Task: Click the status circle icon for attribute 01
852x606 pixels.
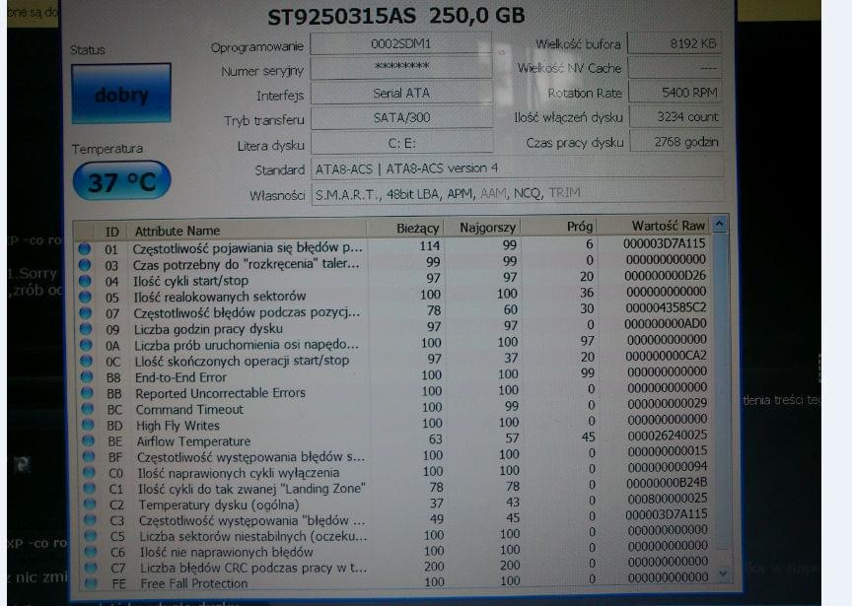Action: tap(84, 248)
